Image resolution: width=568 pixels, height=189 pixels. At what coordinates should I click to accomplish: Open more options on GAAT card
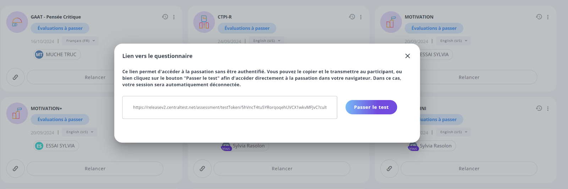[174, 17]
